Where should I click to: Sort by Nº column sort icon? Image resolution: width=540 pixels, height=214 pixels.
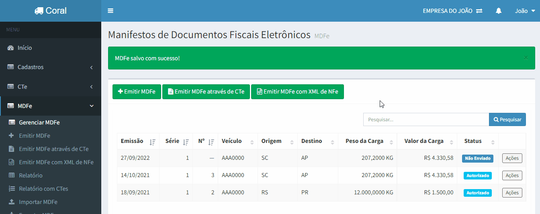click(x=211, y=142)
